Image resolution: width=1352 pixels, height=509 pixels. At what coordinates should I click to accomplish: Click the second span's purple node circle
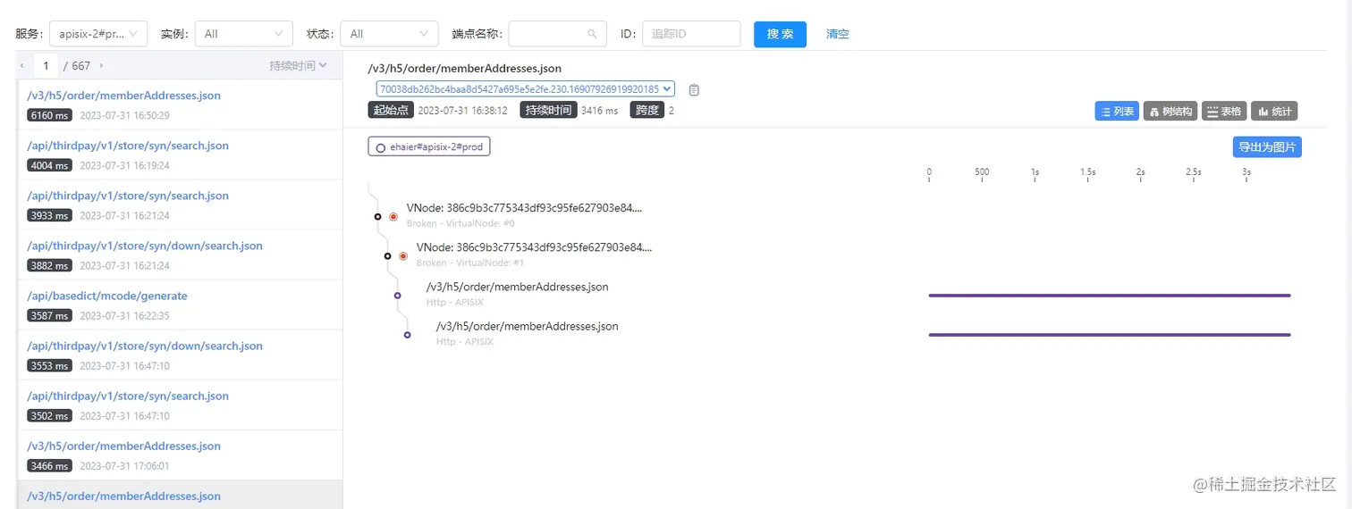click(x=407, y=335)
